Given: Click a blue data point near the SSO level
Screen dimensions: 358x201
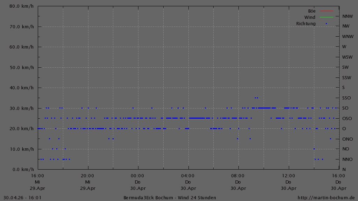Looking at the screenshot, I should point(256,98).
